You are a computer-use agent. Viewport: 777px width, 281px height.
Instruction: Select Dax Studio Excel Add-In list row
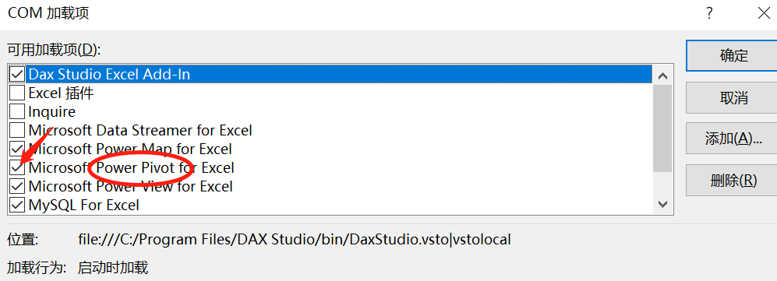click(x=330, y=74)
